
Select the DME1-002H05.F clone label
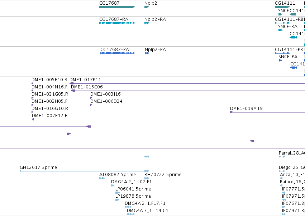click(49, 101)
